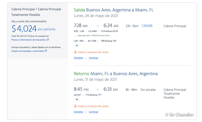
Task: View 'Detalles' for the Miami to Buenos Aires flight
Action: [79, 112]
